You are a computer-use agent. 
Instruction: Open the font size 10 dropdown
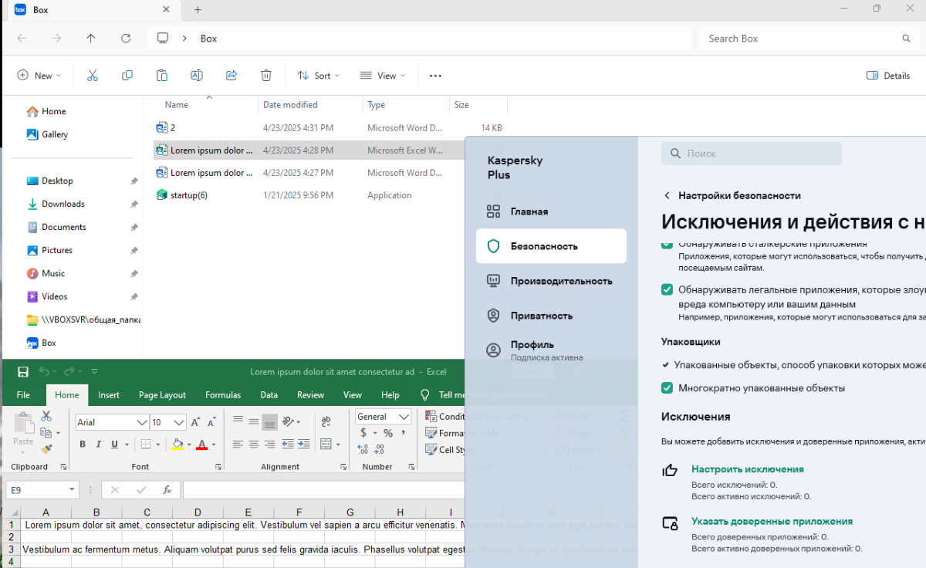[179, 422]
